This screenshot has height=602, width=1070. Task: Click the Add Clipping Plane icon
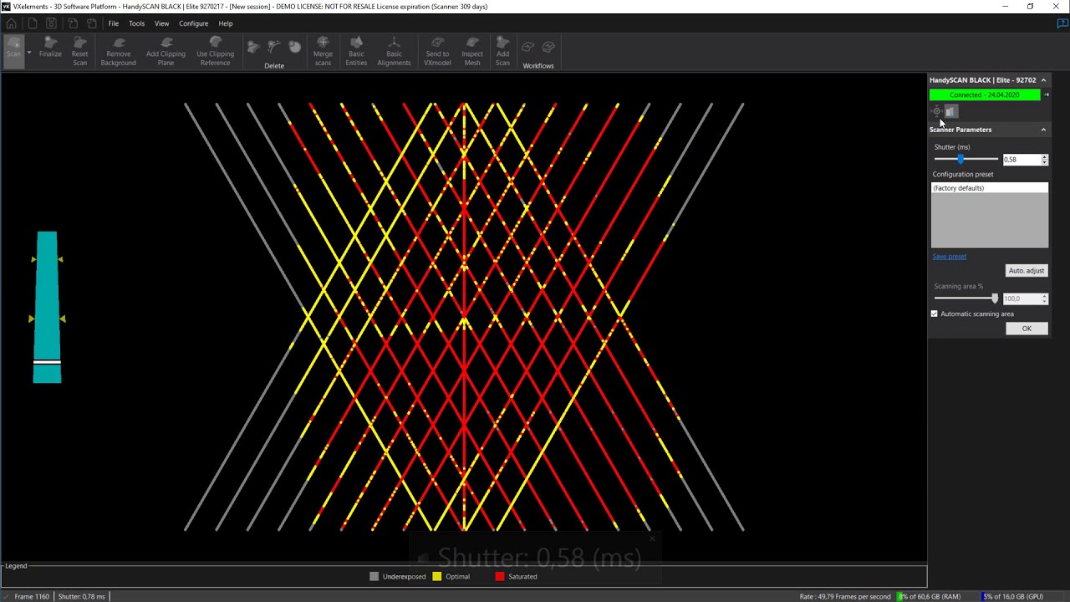(166, 50)
